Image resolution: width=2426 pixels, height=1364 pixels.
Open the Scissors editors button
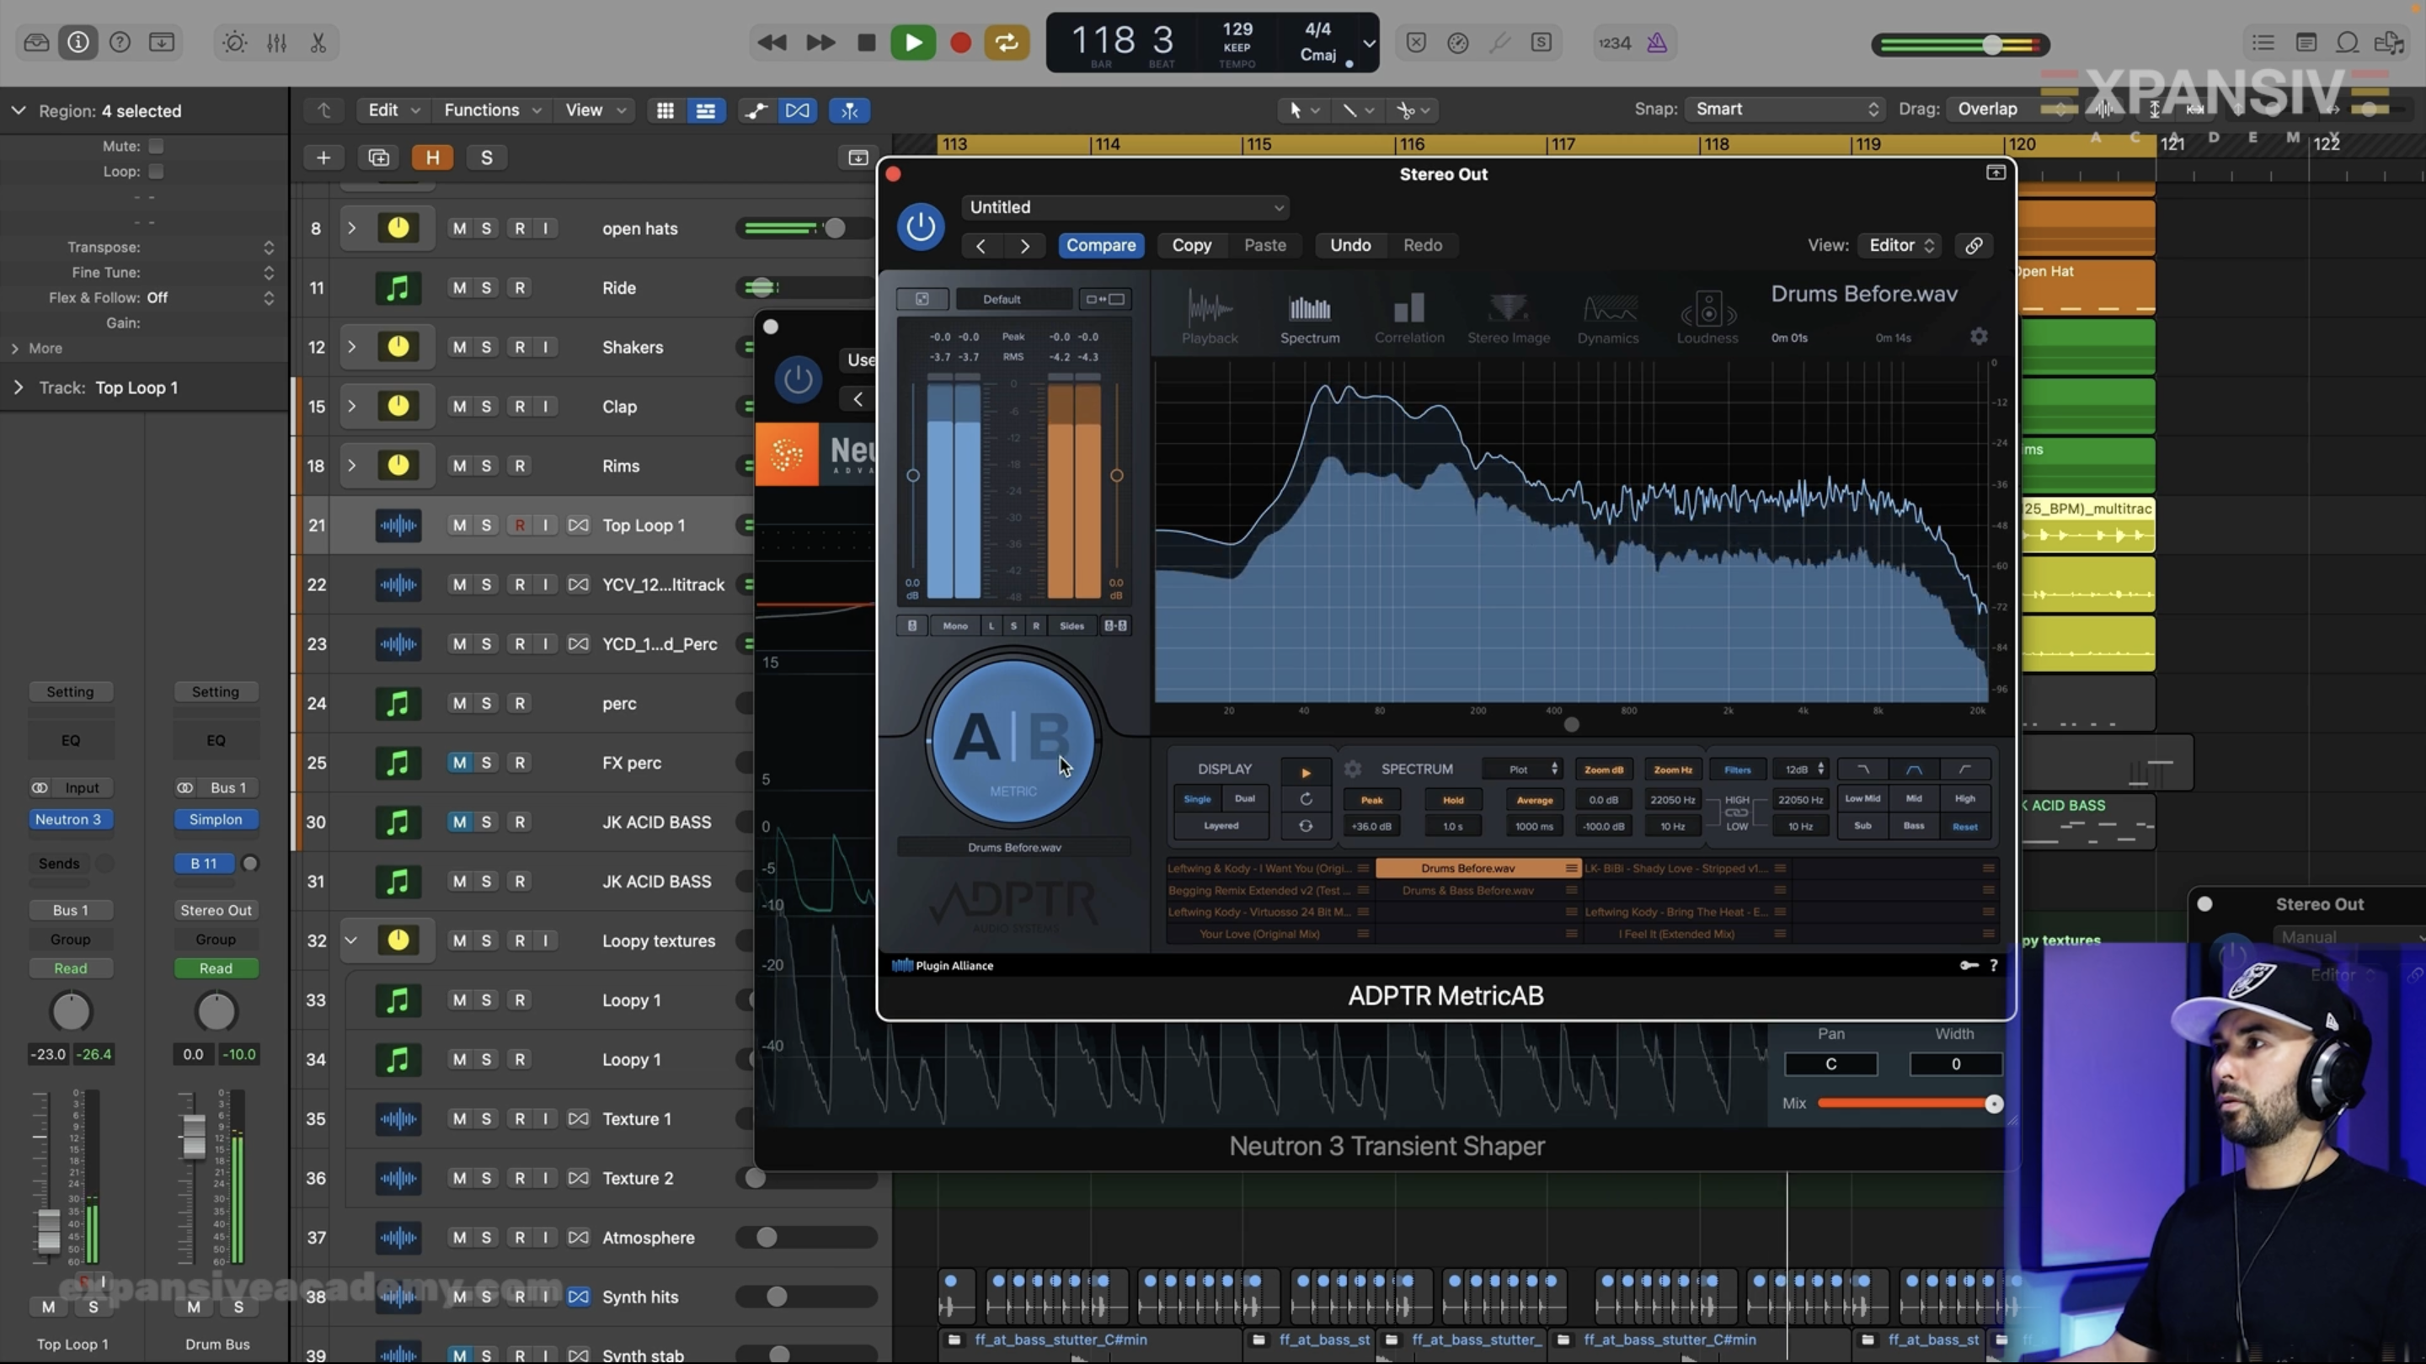click(318, 42)
